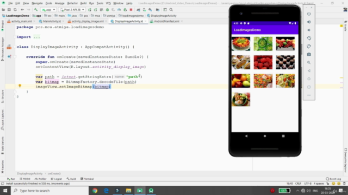
Task: Open the Build menu
Action: (83, 3)
